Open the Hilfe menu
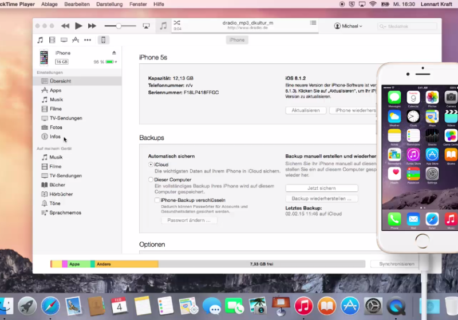The width and height of the screenshot is (458, 320). (x=159, y=4)
